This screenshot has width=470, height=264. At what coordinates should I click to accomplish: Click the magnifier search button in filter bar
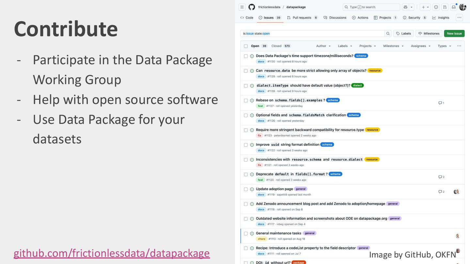[388, 33]
